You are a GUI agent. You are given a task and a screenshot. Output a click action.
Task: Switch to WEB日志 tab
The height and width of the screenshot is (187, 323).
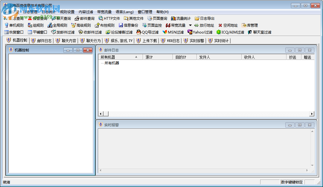(170, 41)
